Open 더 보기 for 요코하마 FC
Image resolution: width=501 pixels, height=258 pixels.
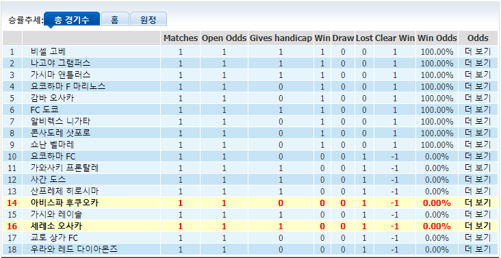pos(478,157)
